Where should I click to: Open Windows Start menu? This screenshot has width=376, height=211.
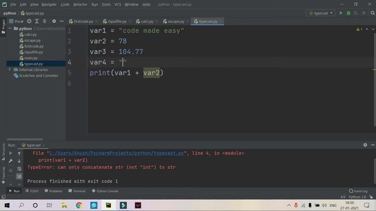click(7, 205)
